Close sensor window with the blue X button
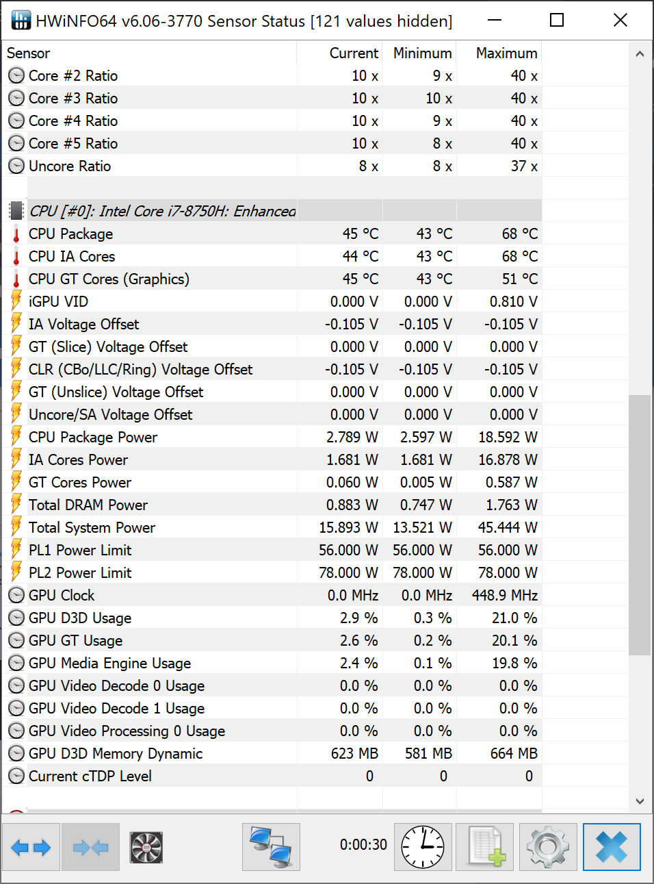Screen dimensions: 654x884 (x=612, y=847)
